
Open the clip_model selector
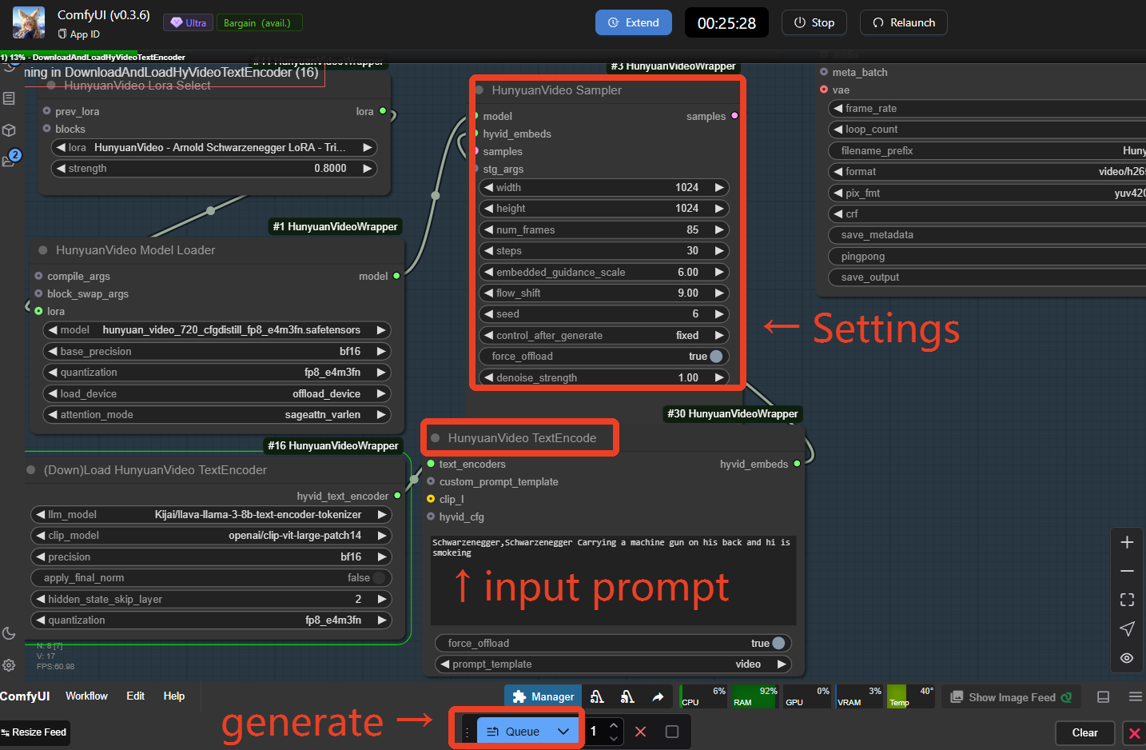(212, 536)
